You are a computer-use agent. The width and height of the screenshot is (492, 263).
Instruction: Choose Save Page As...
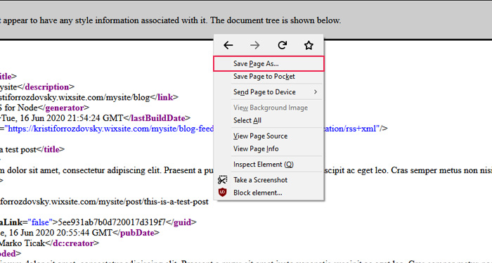(268, 64)
